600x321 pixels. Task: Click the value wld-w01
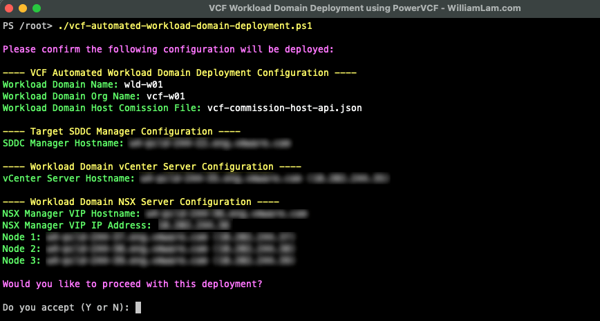[x=144, y=84]
